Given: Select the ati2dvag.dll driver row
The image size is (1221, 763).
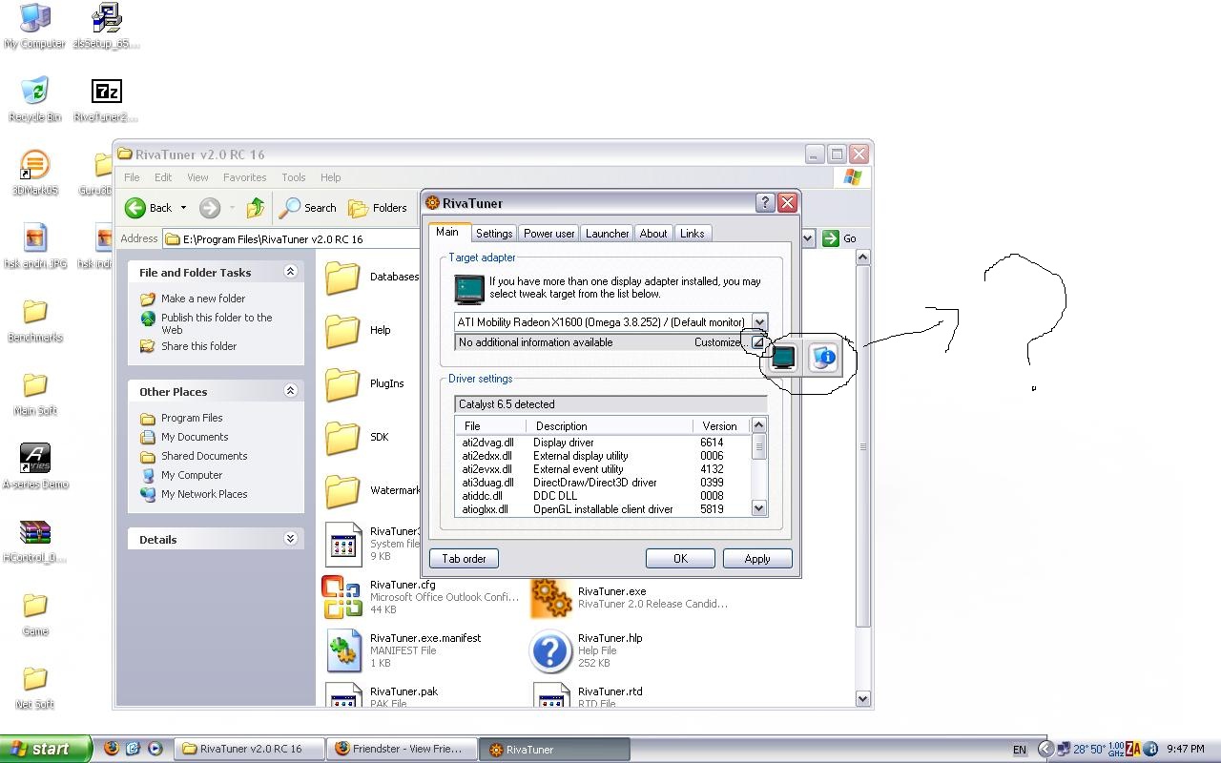Looking at the screenshot, I should 603,443.
